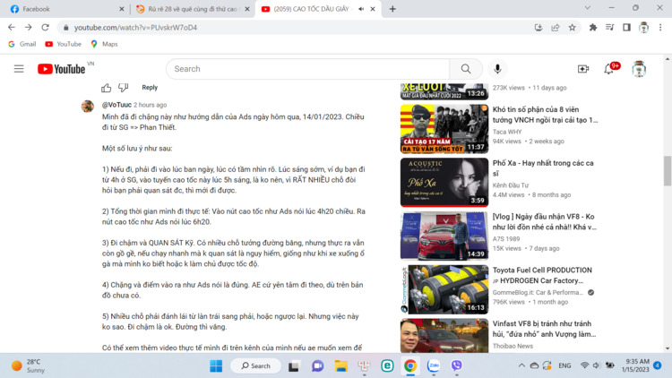Open Viber from the taskbar

(x=456, y=365)
